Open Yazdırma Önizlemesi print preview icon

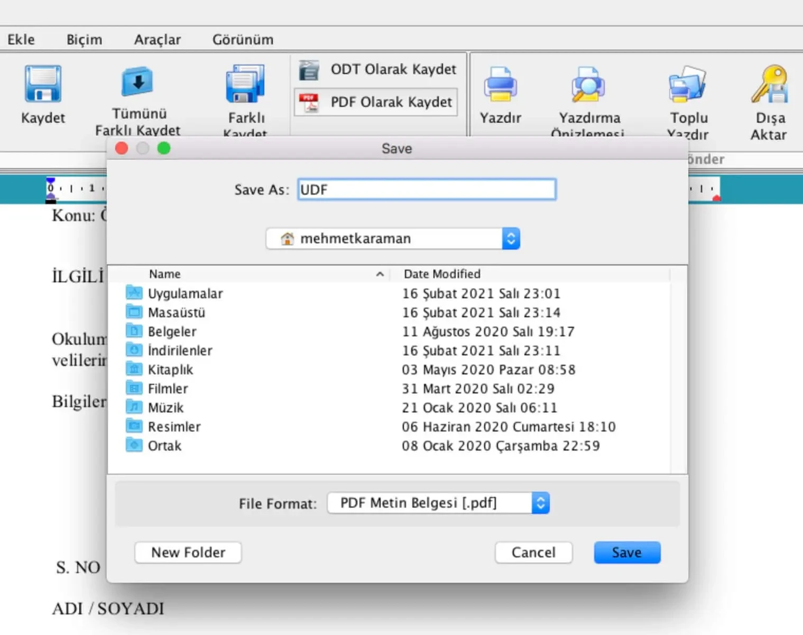(588, 84)
